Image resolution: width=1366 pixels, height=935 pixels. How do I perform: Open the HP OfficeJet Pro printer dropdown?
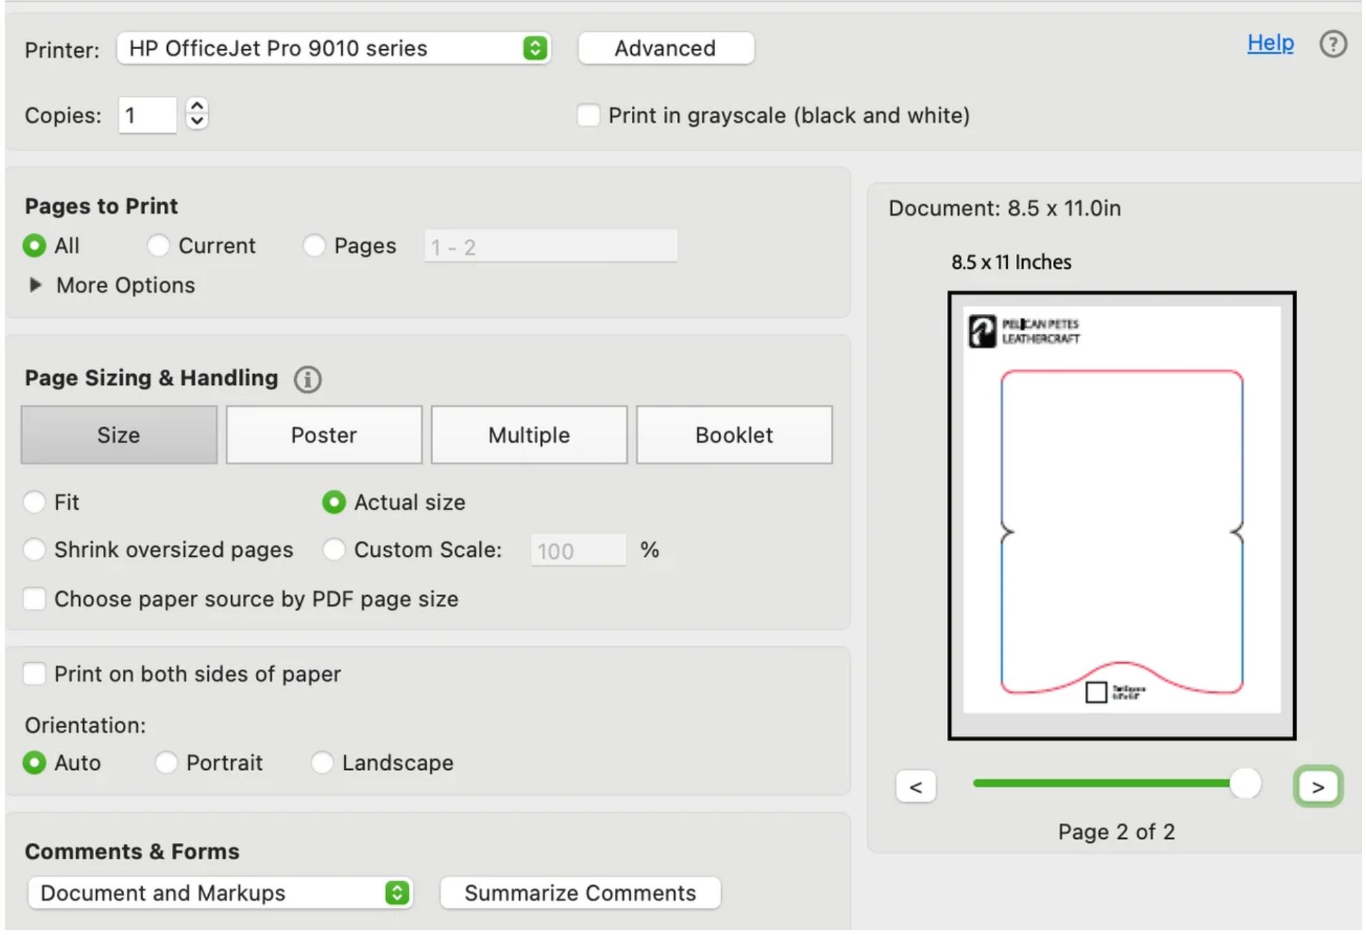pos(334,48)
